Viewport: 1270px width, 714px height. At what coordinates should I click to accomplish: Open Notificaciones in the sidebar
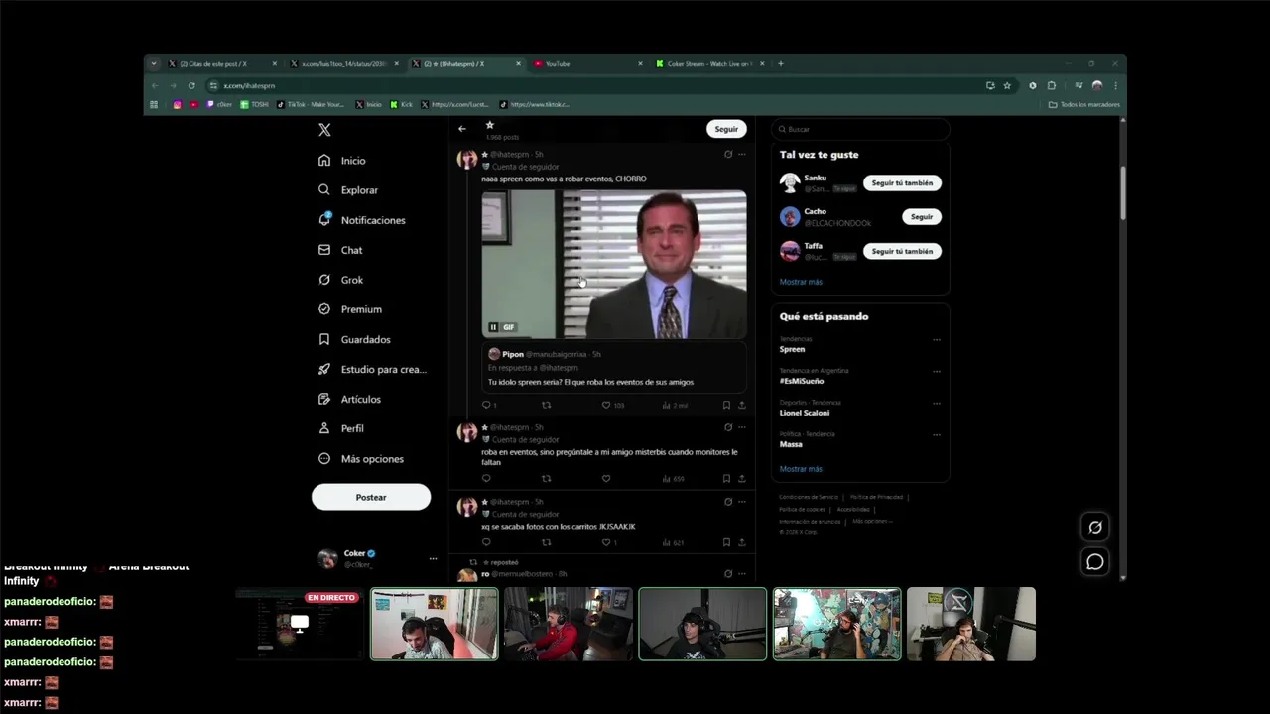click(x=362, y=220)
